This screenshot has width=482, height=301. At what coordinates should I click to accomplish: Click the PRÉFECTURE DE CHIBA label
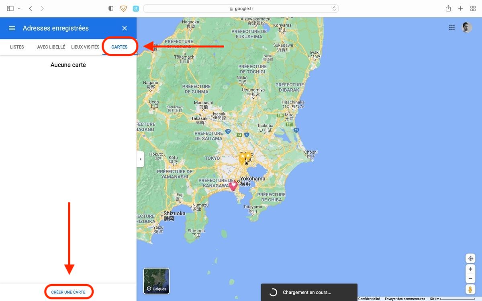(271, 197)
